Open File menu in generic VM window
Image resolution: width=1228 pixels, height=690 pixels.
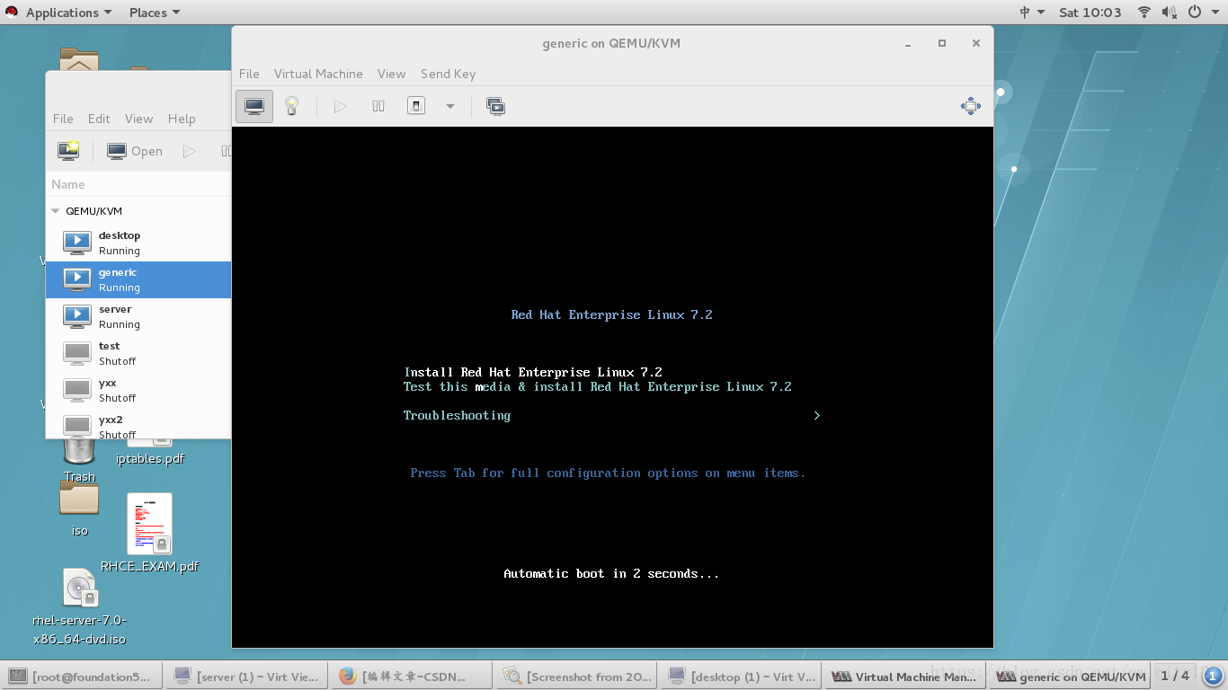pos(249,74)
